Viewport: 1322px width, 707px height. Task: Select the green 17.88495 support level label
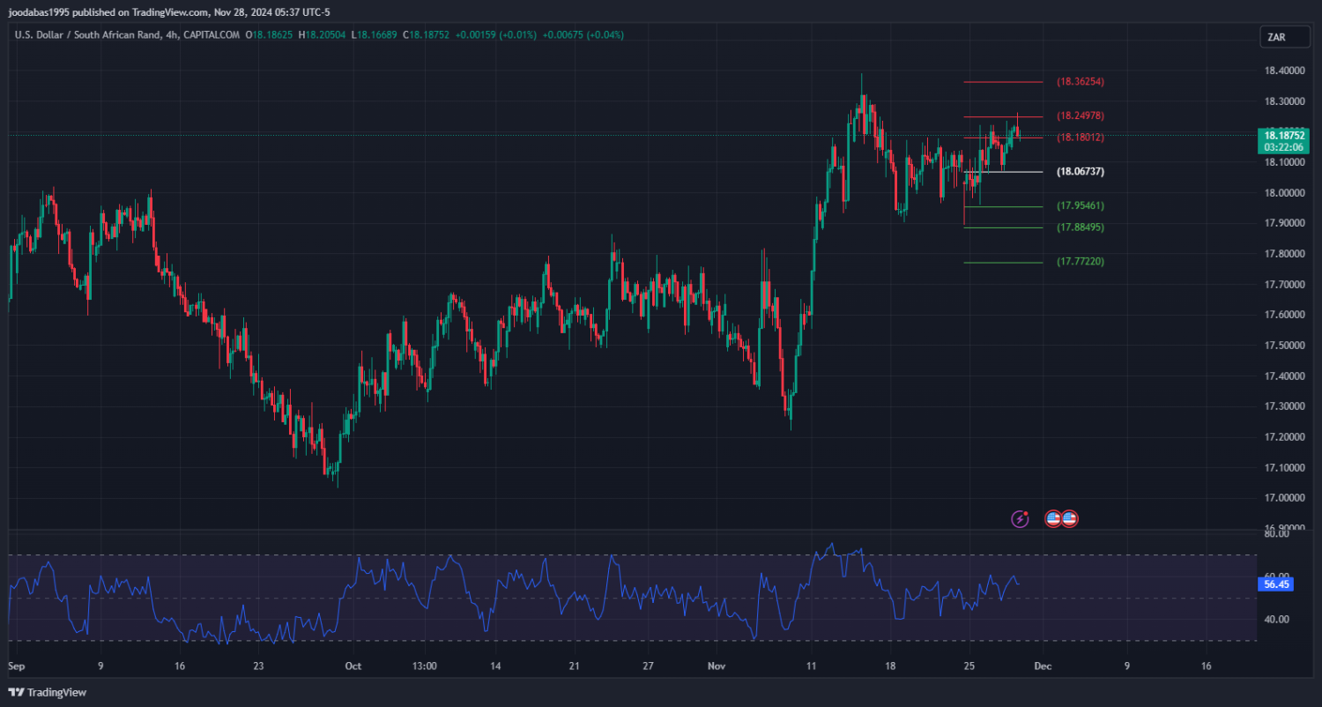1080,227
